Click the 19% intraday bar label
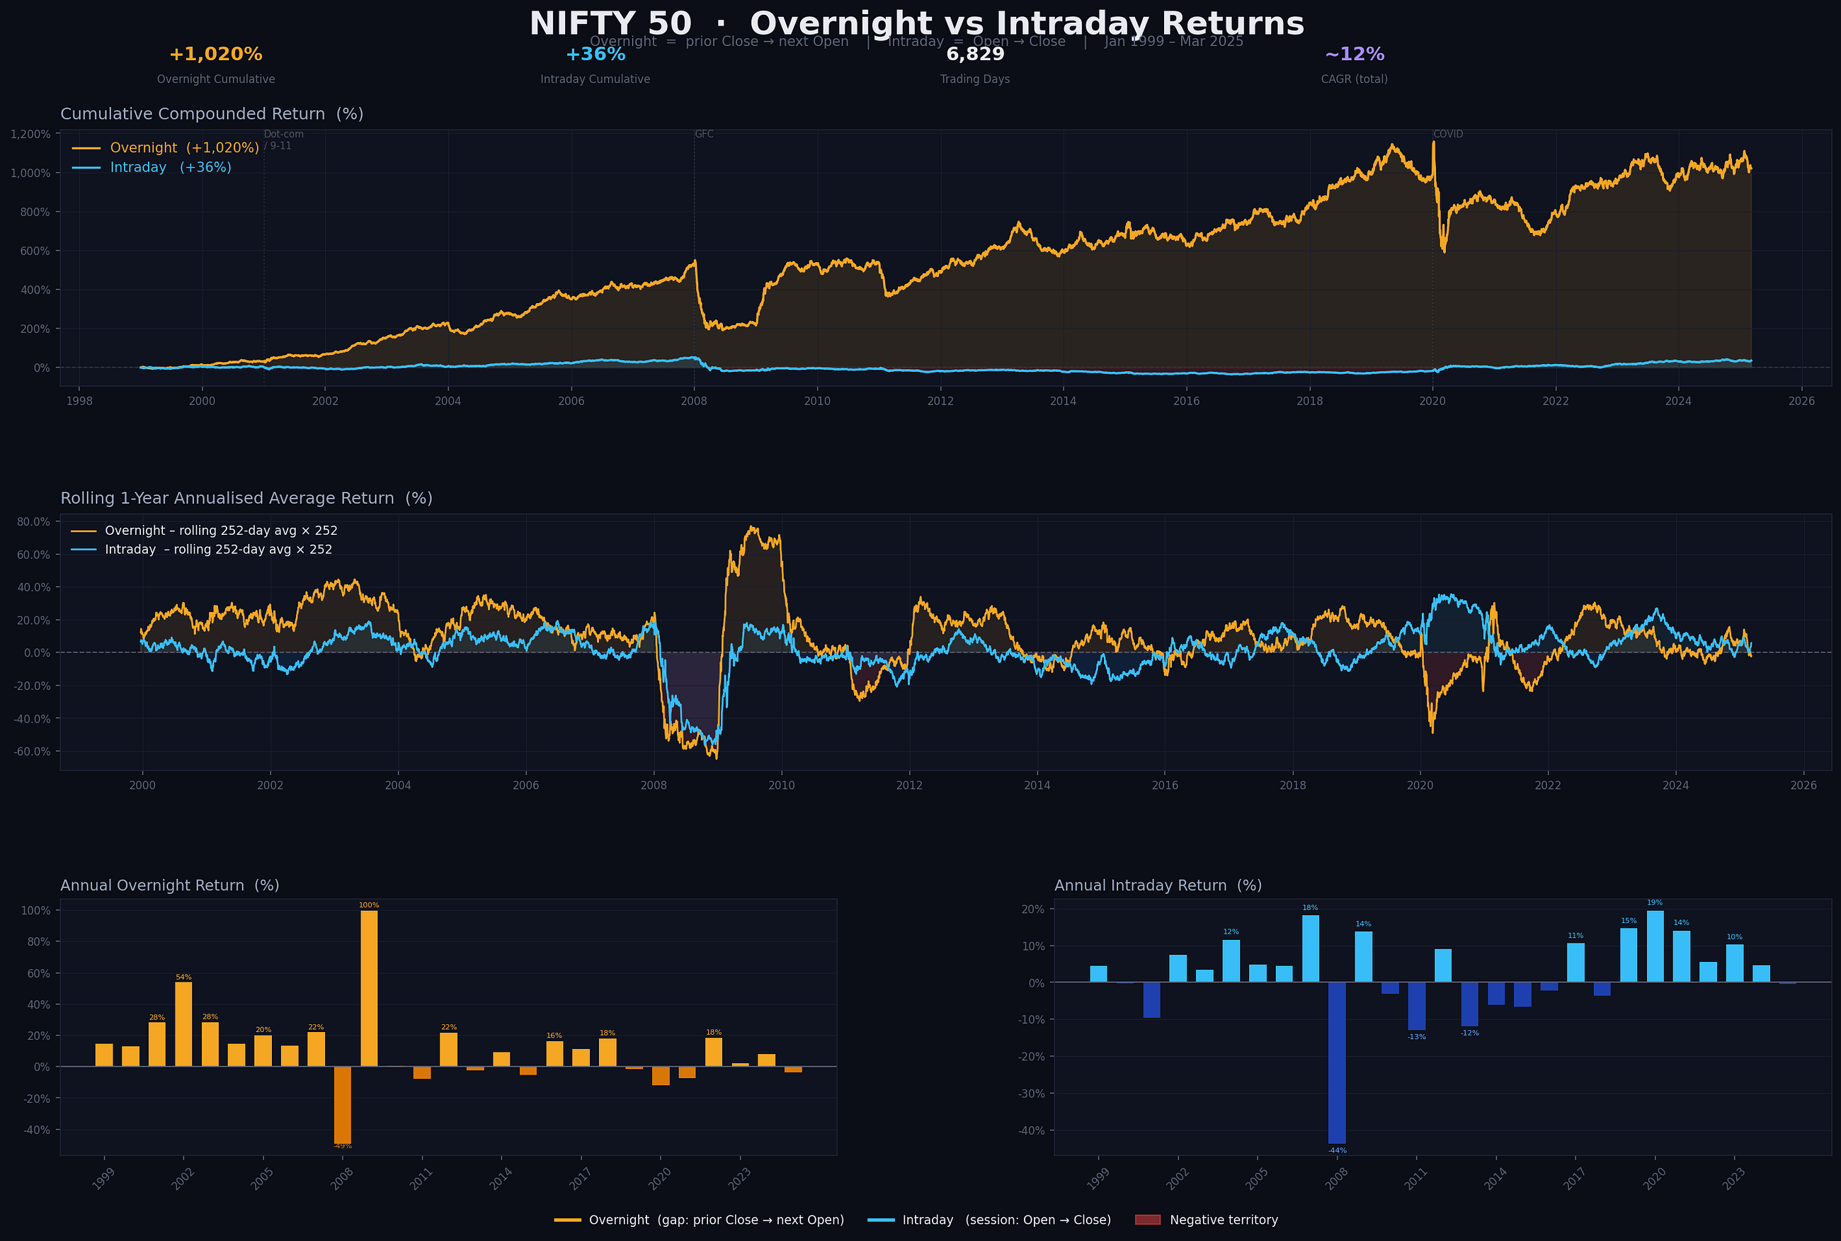The image size is (1841, 1241). 1655,903
